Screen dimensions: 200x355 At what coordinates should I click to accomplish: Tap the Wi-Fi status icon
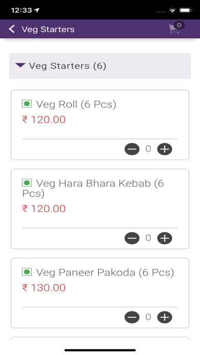coord(172,10)
